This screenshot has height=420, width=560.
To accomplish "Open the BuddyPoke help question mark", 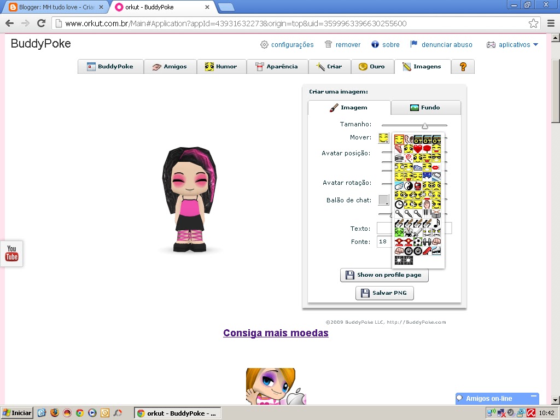I will (463, 66).
